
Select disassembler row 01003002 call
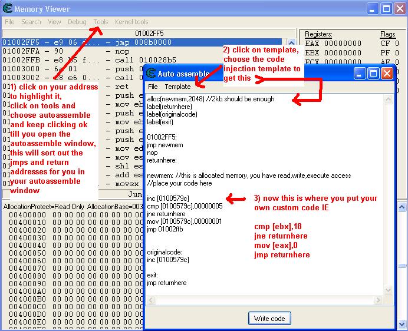pyautogui.click(x=73, y=78)
